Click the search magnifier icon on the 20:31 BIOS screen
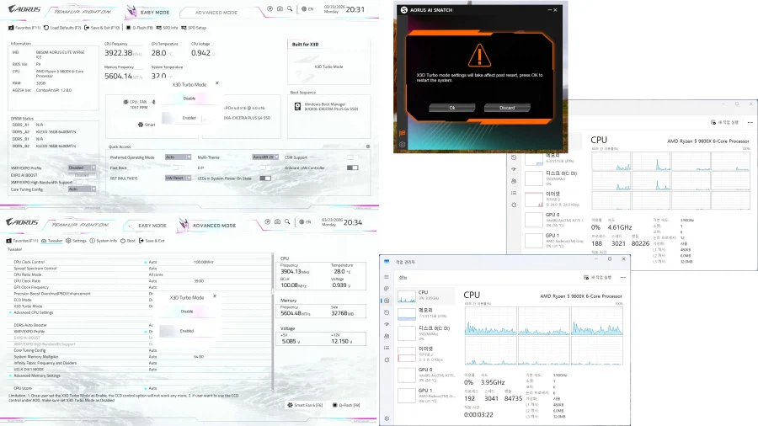The width and height of the screenshot is (758, 426). pyautogui.click(x=290, y=8)
